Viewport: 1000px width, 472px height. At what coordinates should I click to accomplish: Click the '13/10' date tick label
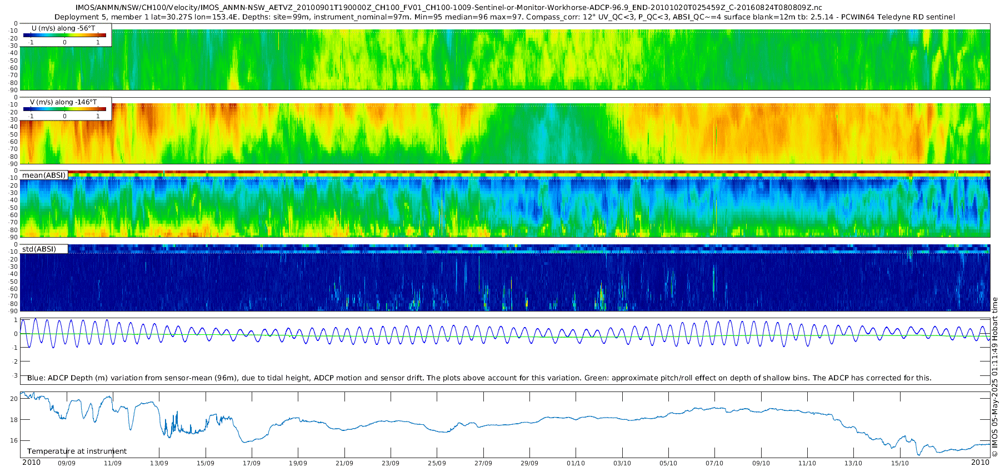point(853,463)
